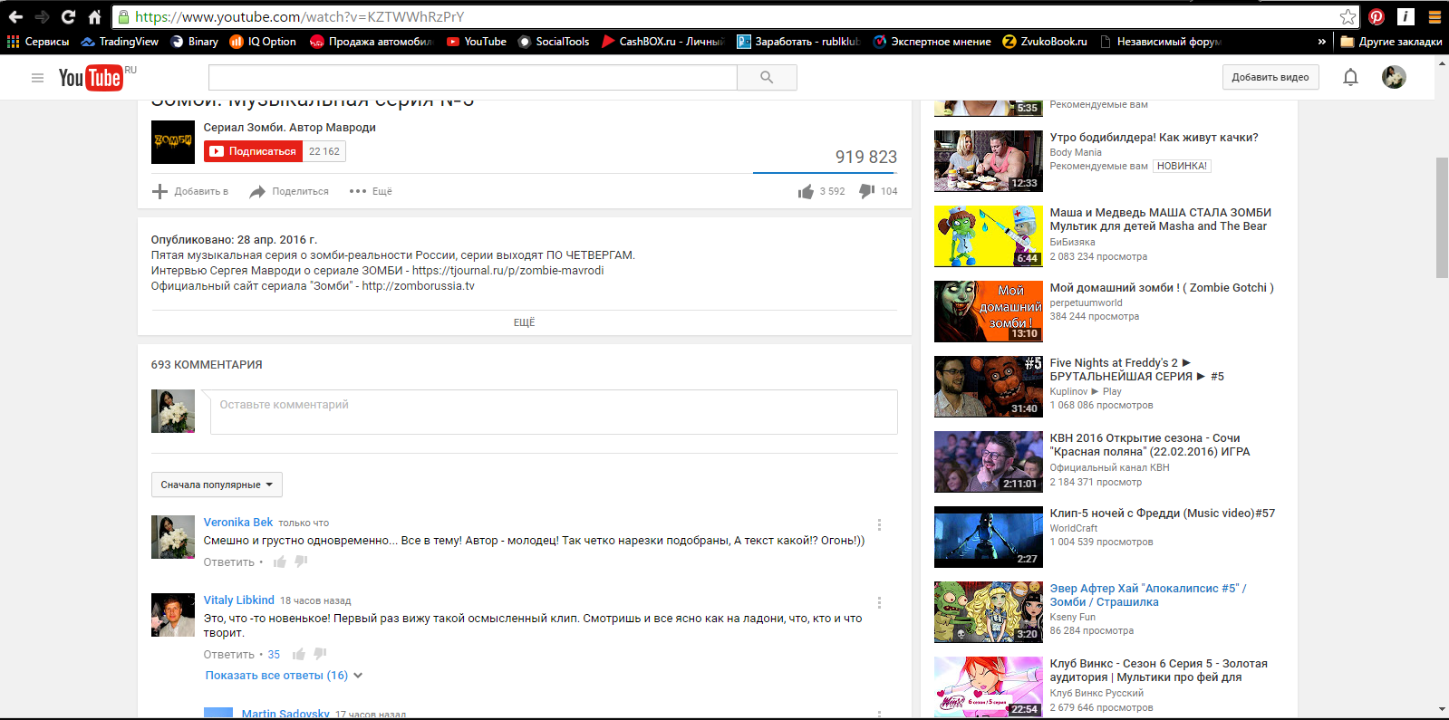Show hidden bookmarks with the double chevron
1449x720 pixels.
point(1321,42)
